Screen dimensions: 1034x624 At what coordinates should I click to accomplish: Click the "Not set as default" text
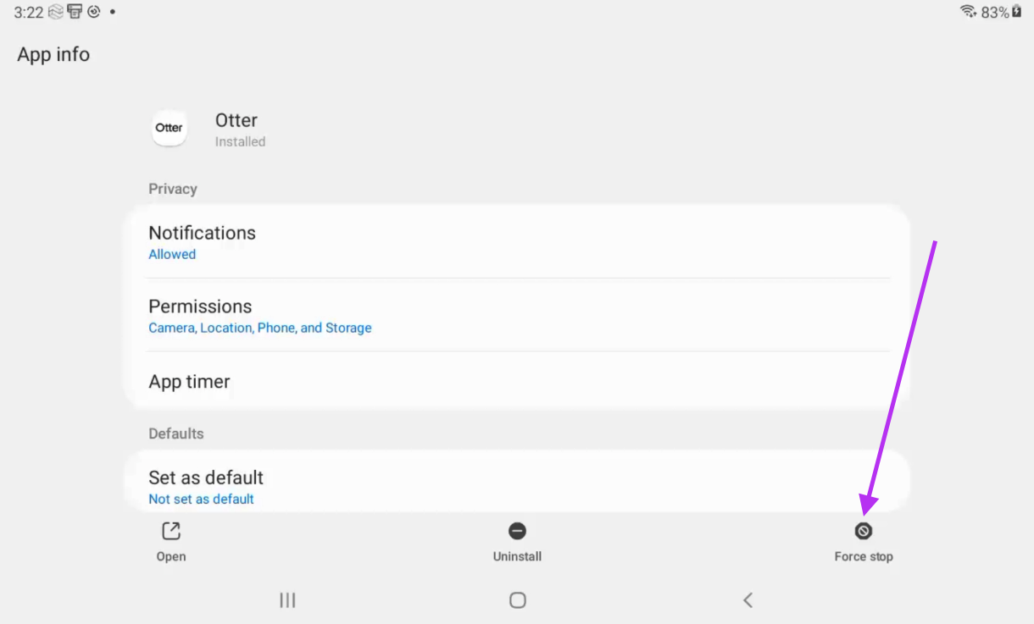coord(201,500)
